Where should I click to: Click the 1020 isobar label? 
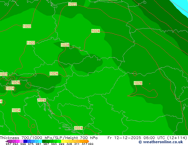[27, 26]
